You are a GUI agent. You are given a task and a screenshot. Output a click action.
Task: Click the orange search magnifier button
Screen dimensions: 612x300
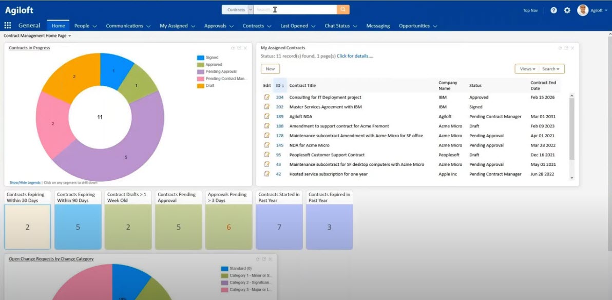coord(343,10)
